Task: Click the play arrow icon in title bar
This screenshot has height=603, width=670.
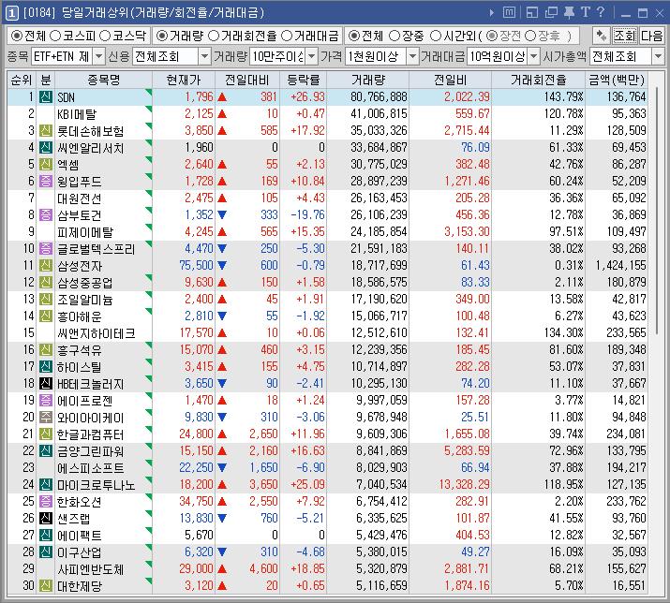Action: pos(492,13)
